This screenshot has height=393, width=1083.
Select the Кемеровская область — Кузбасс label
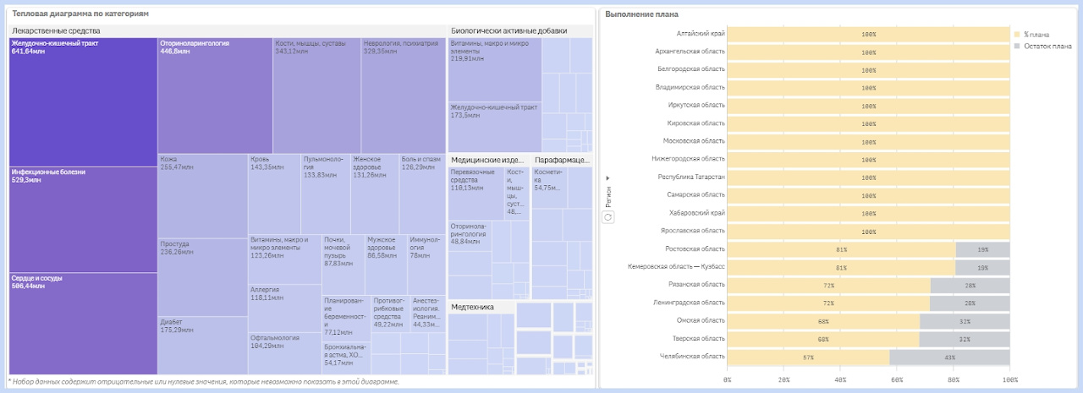[677, 266]
